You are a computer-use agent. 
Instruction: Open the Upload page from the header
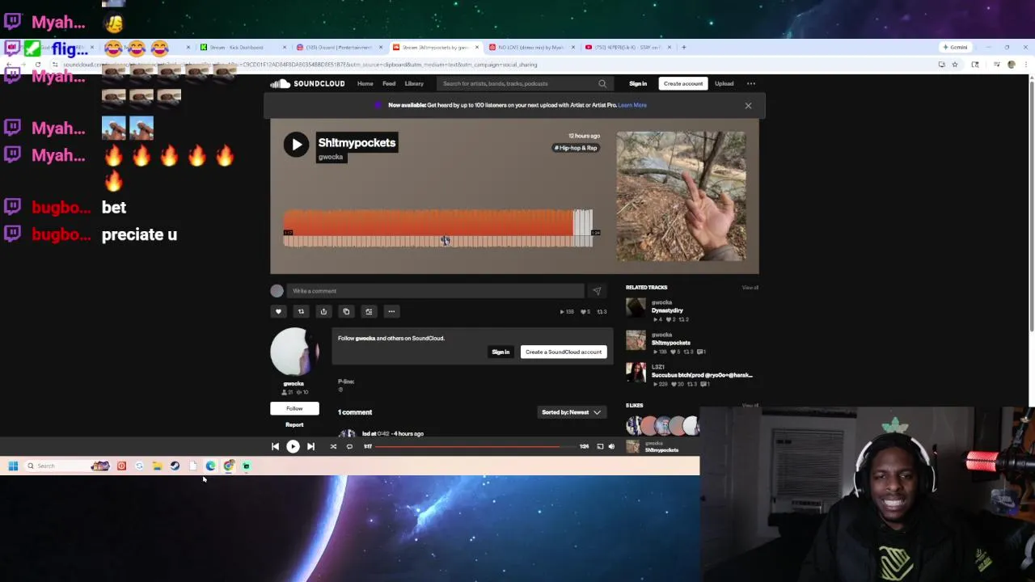[724, 83]
